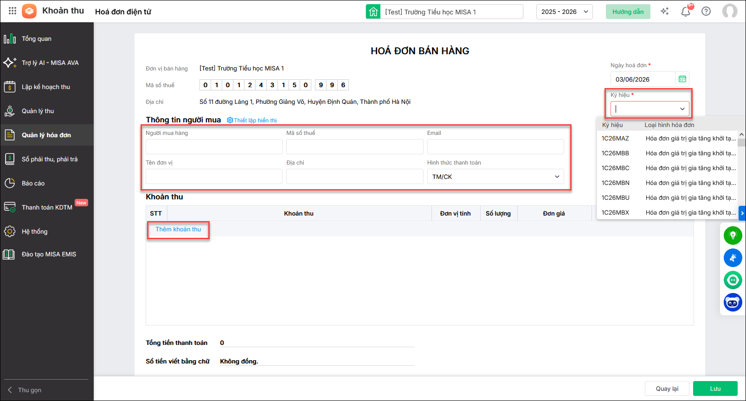
Task: Click the green school house icon
Action: click(373, 12)
